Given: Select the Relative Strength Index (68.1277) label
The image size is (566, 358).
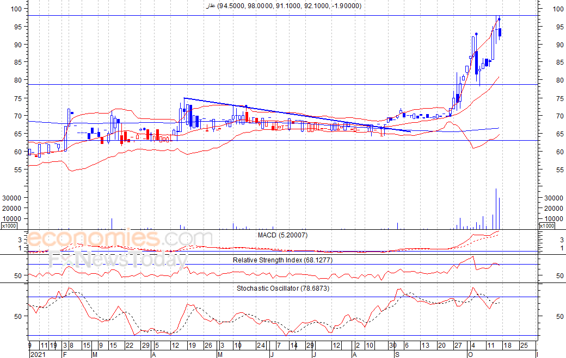Looking at the screenshot, I should pyautogui.click(x=282, y=260).
